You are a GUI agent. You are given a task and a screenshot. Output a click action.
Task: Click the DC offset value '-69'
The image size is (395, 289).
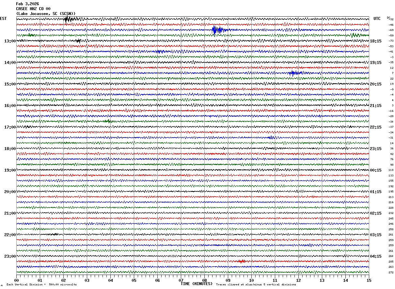391,30
